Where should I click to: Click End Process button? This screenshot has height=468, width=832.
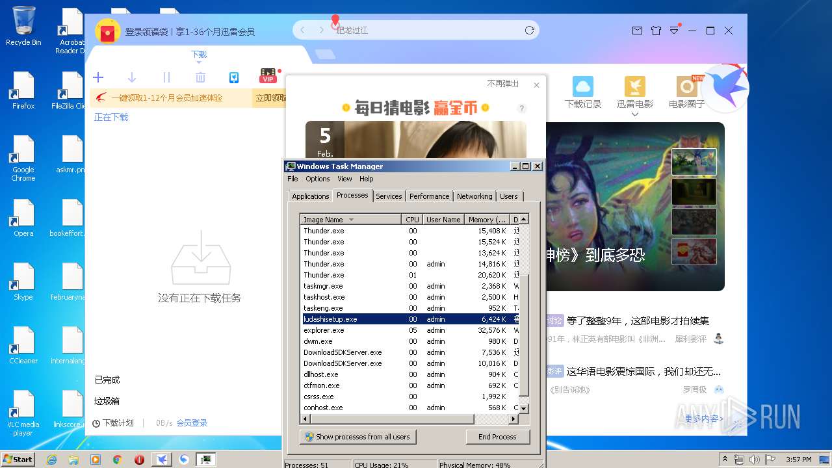click(497, 437)
